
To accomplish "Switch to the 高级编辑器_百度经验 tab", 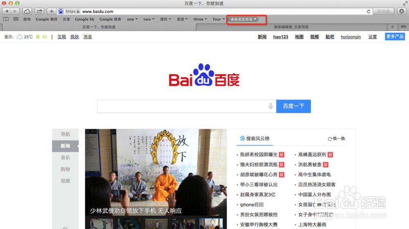I will tap(291, 27).
